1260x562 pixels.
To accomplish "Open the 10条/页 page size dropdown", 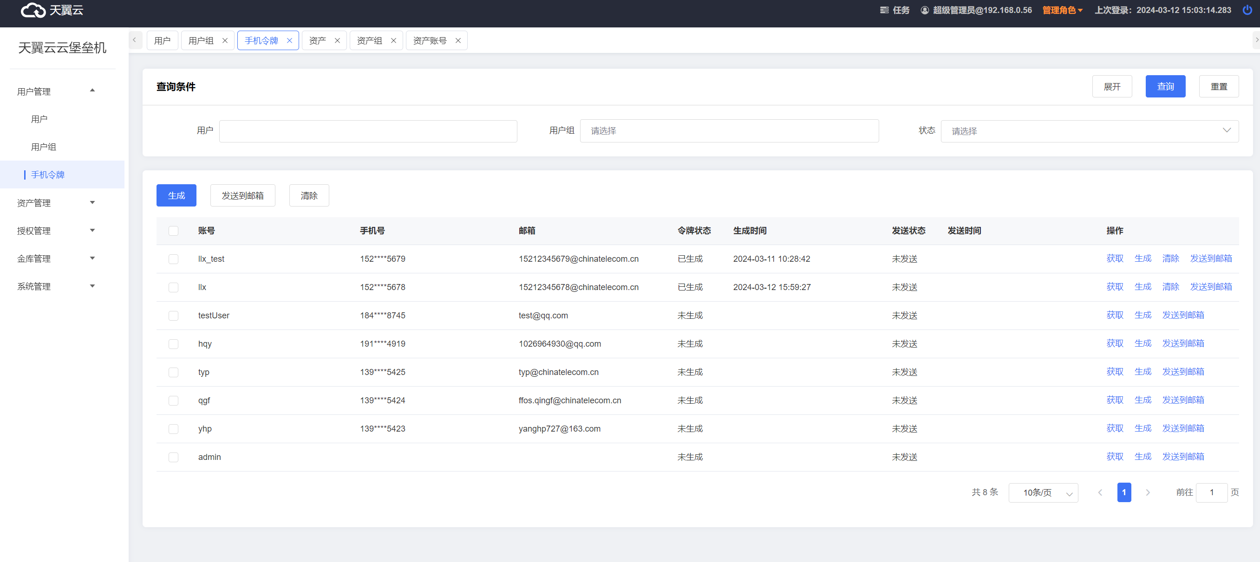I will (x=1043, y=492).
